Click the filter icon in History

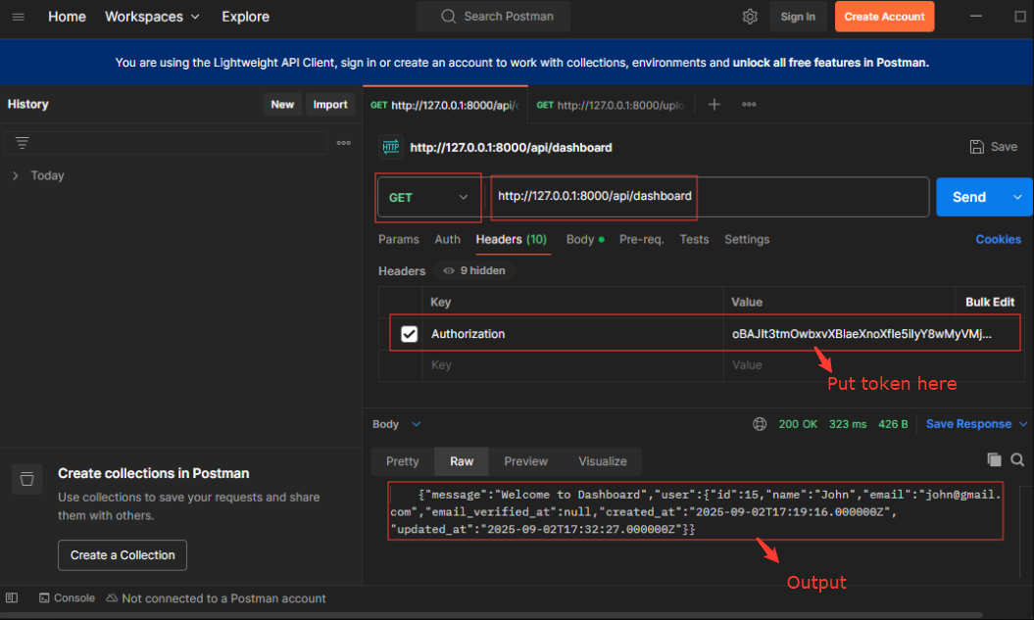pos(23,143)
